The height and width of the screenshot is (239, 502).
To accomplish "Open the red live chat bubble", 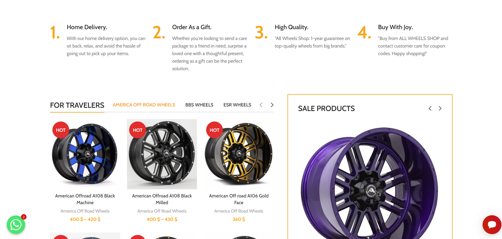I will tap(492, 225).
